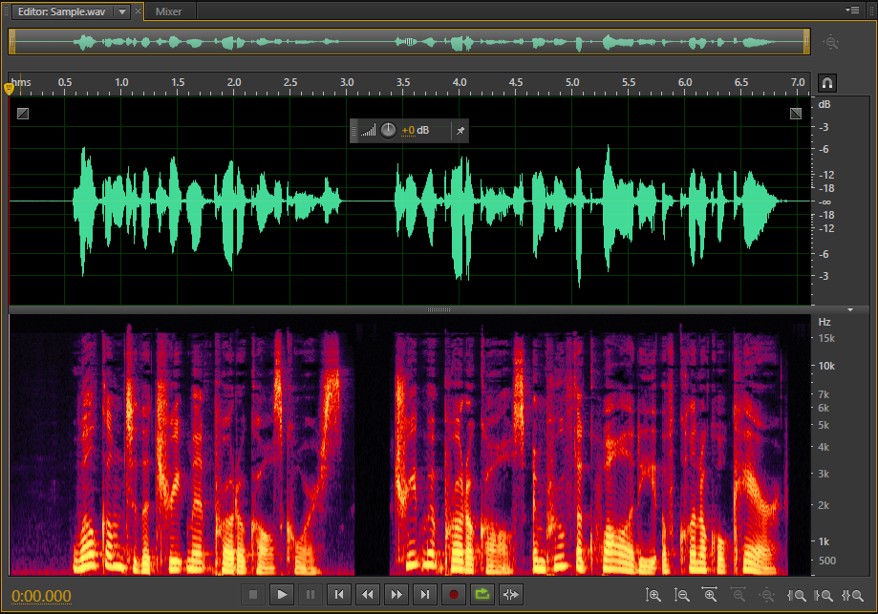878x614 pixels.
Task: Open the panel options menu top right
Action: click(x=852, y=11)
